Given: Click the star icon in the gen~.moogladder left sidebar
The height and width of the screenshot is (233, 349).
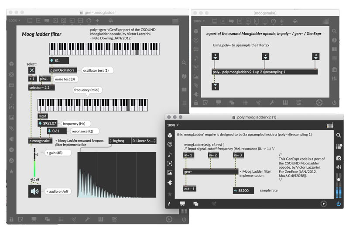Looking at the screenshot, I should tap(12, 171).
